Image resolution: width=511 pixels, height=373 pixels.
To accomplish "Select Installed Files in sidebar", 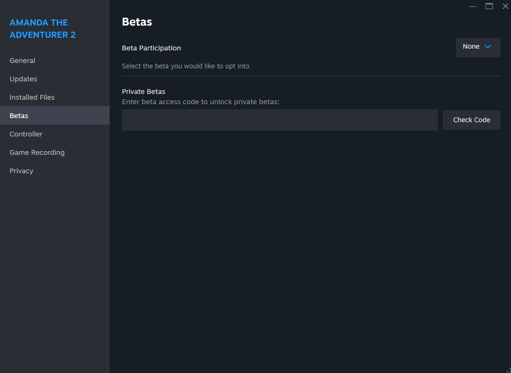I will 54,97.
